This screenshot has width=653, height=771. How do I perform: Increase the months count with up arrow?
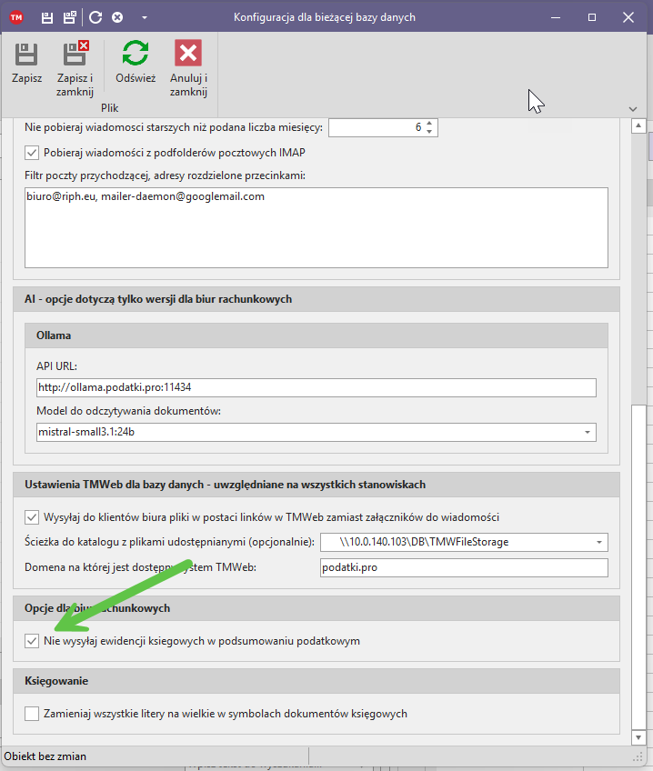pyautogui.click(x=429, y=124)
